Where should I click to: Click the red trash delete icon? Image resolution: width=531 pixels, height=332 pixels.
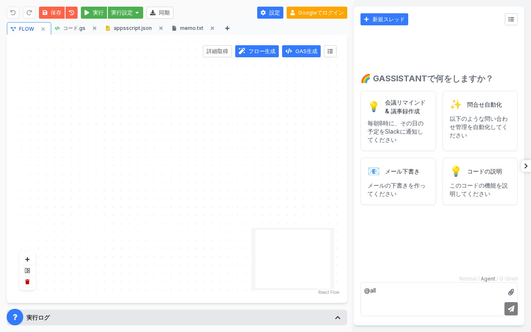(x=27, y=282)
